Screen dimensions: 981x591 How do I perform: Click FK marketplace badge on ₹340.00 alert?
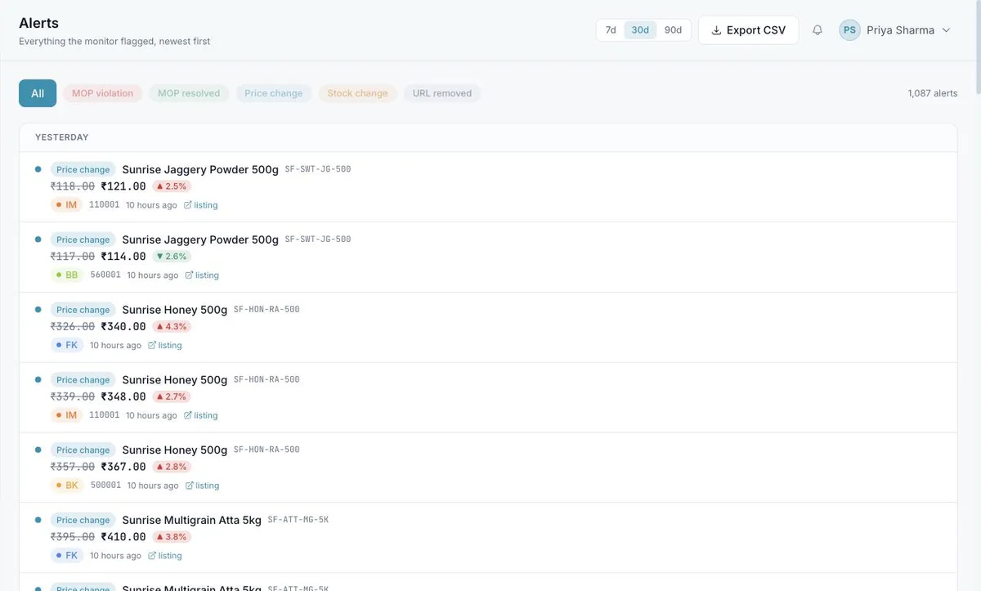[x=67, y=346]
